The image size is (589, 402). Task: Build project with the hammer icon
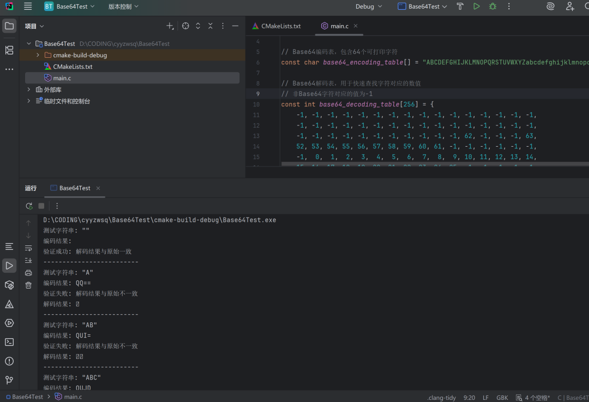click(460, 7)
